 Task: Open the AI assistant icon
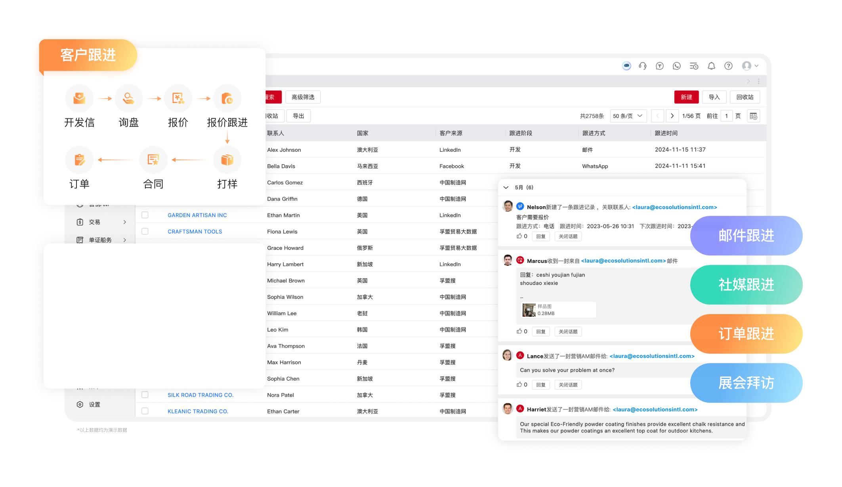[626, 66]
